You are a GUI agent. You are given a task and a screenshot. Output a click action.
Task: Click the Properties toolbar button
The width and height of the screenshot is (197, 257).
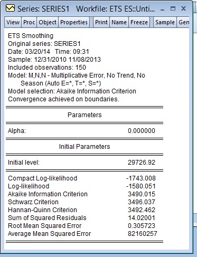(74, 22)
